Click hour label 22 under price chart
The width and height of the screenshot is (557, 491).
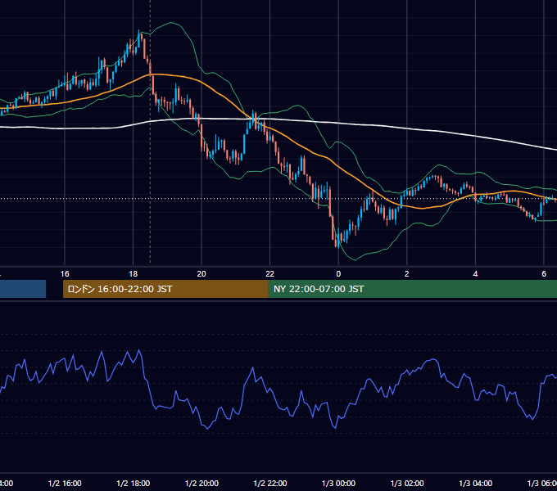pyautogui.click(x=270, y=273)
